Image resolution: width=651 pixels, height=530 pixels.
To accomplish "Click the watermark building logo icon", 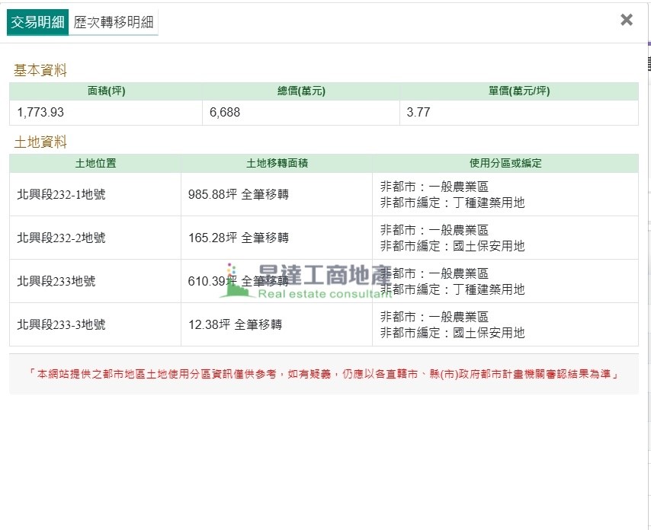I will click(x=236, y=281).
